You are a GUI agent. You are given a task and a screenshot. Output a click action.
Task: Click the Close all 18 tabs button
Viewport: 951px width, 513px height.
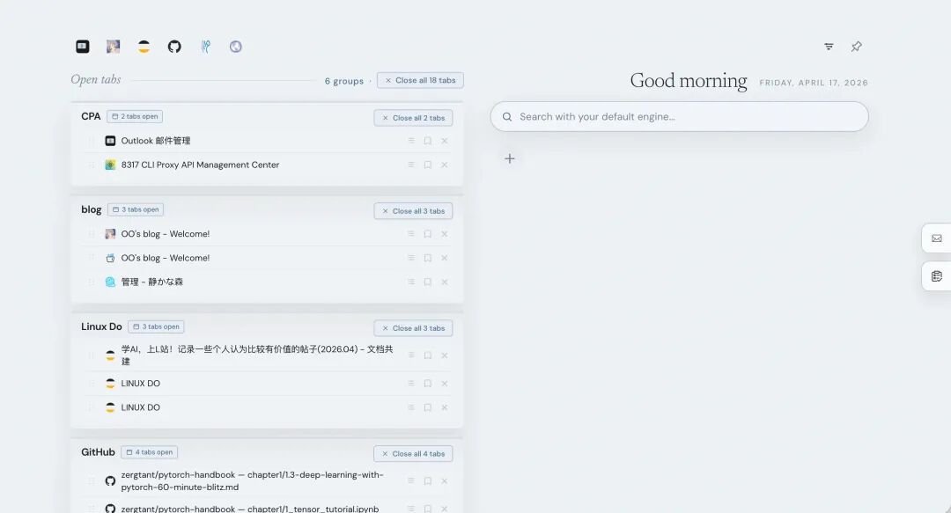[x=420, y=80]
